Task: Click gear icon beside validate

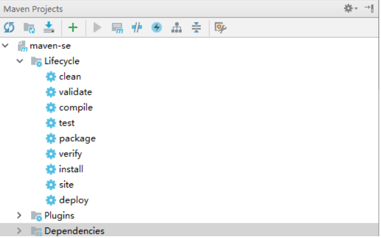Action: point(51,92)
